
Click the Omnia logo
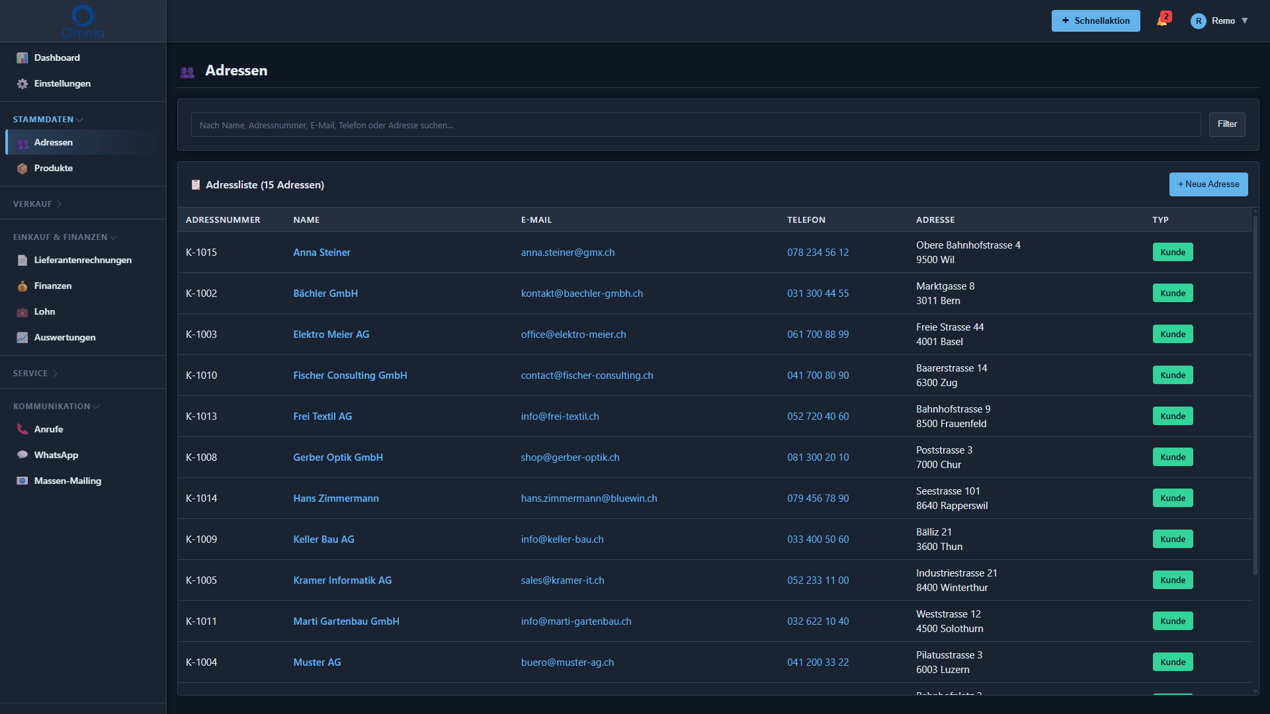click(83, 21)
